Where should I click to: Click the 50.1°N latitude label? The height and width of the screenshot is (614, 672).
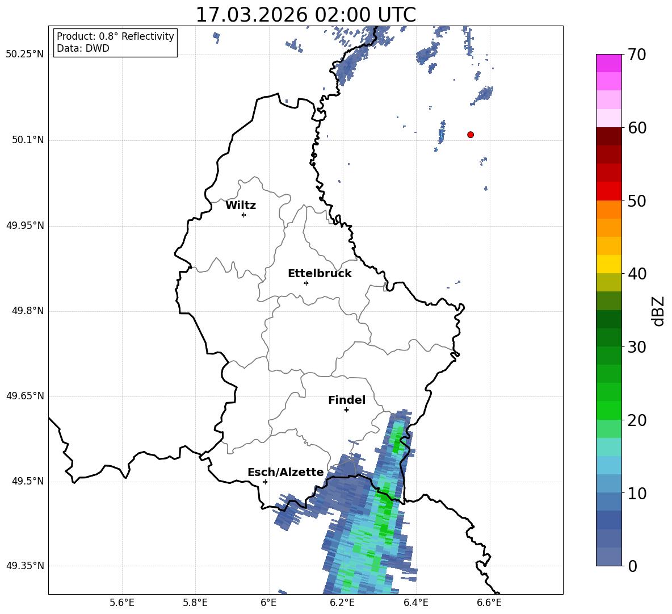point(28,140)
